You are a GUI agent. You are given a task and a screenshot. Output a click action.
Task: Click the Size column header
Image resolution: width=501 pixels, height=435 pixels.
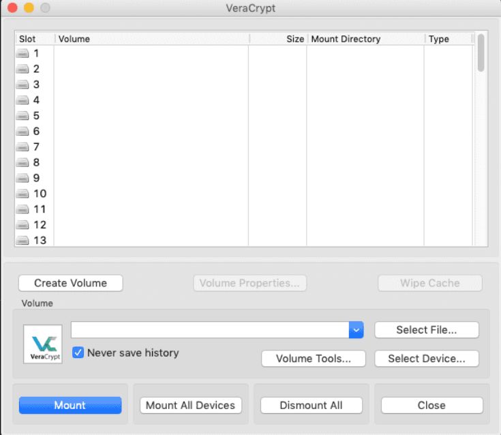278,39
